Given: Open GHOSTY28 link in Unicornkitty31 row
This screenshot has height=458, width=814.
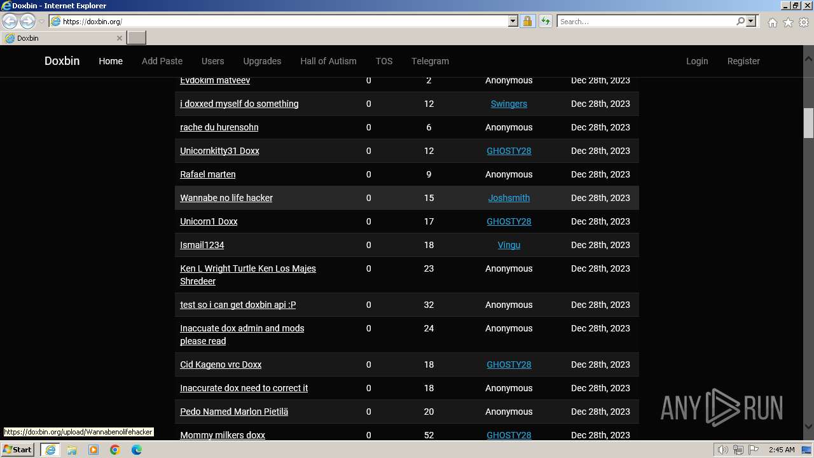Looking at the screenshot, I should click(509, 151).
